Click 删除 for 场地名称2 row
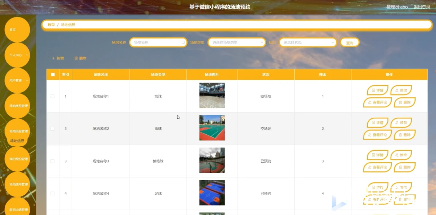 coord(405,135)
